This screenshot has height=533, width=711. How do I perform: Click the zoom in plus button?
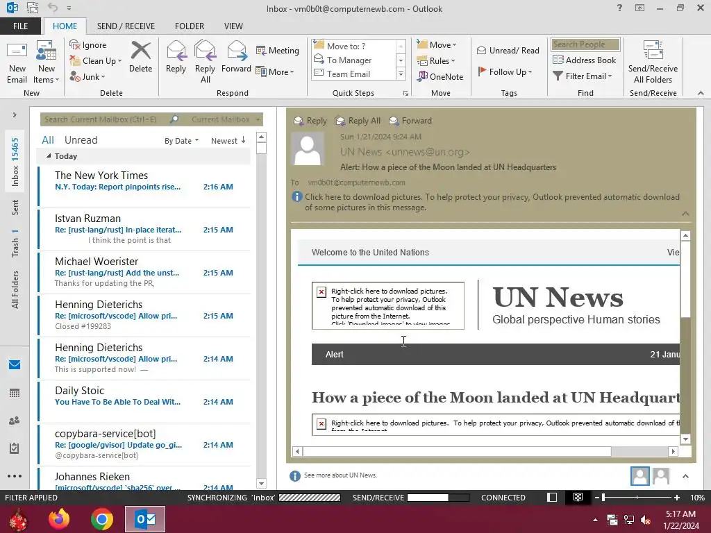[676, 498]
